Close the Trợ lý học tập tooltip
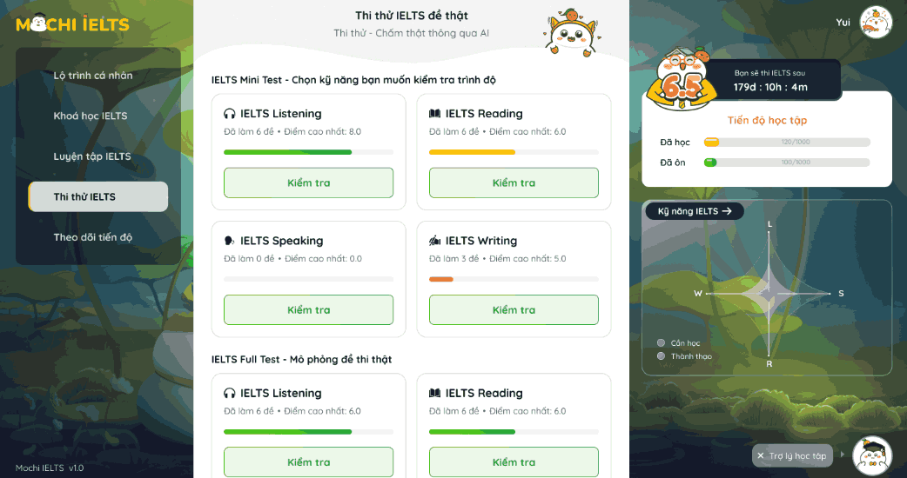This screenshot has height=478, width=907. point(761,456)
